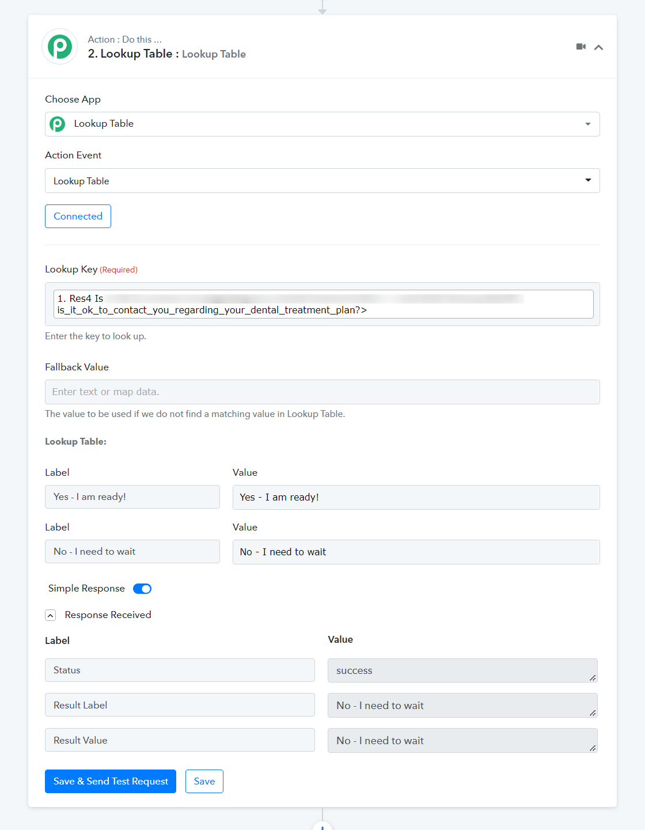Screen dimensions: 645x830
Task: Edit the 'No - I need to wait' label field
Action: 132,551
